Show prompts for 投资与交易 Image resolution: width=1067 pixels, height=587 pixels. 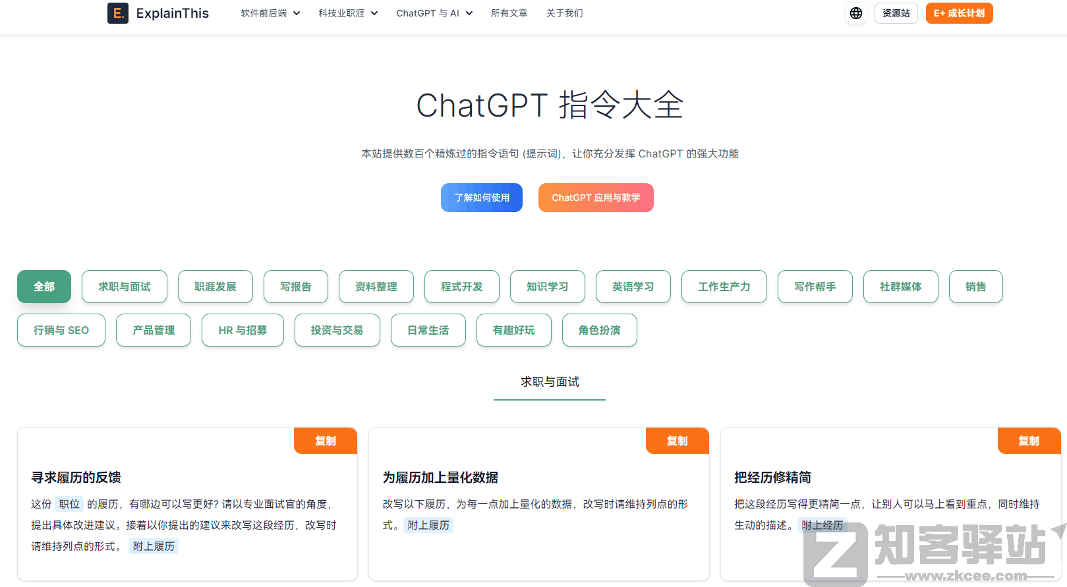tap(337, 330)
